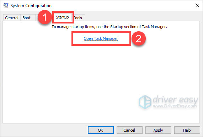Click the 'To manage startup items' instruction text
This screenshot has width=203, height=137.
pyautogui.click(x=109, y=27)
